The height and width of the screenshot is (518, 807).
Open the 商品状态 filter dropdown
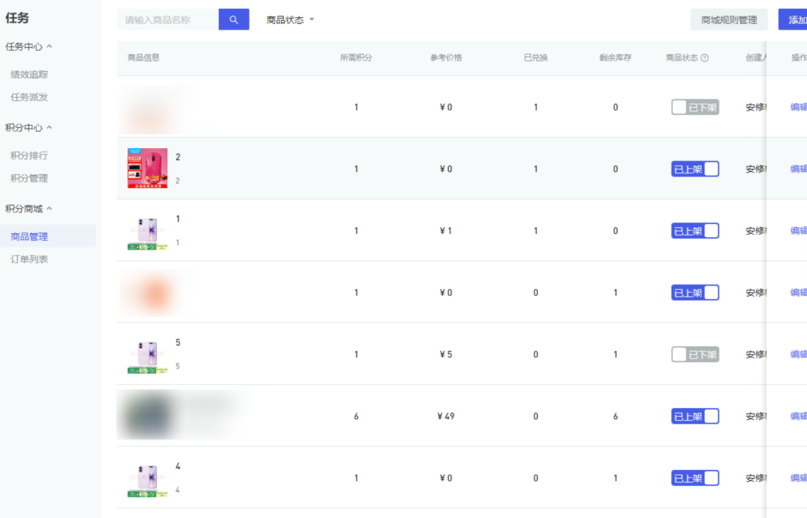[x=290, y=20]
